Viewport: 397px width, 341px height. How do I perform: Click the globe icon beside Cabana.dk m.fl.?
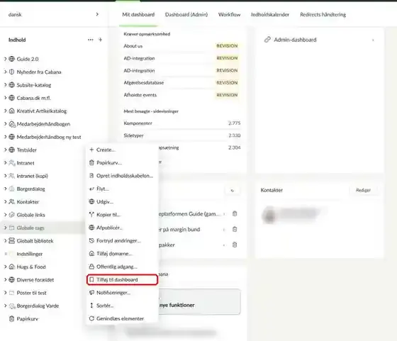tap(11, 98)
